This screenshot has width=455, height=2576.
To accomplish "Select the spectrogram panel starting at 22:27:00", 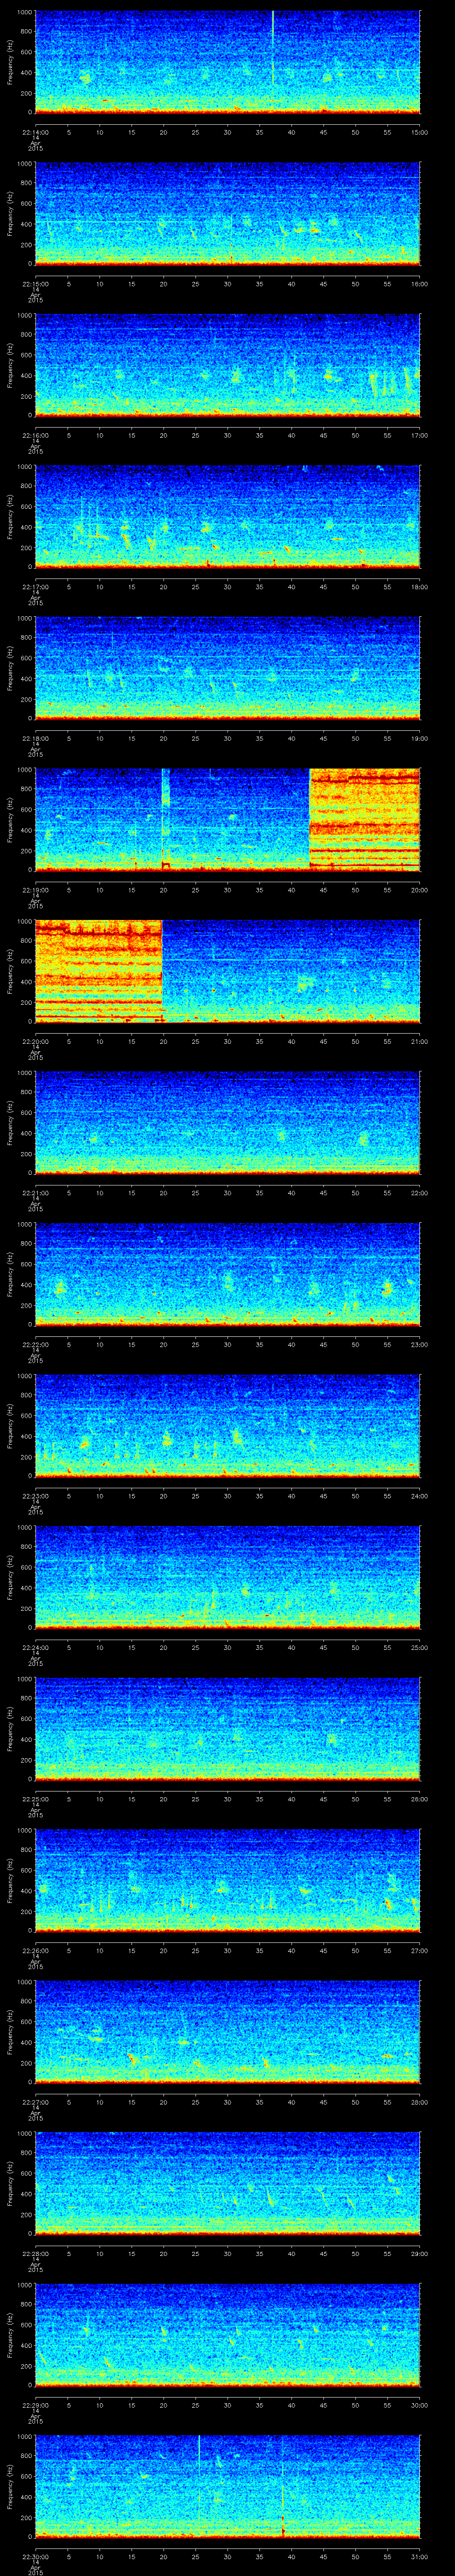I will coord(227,2032).
